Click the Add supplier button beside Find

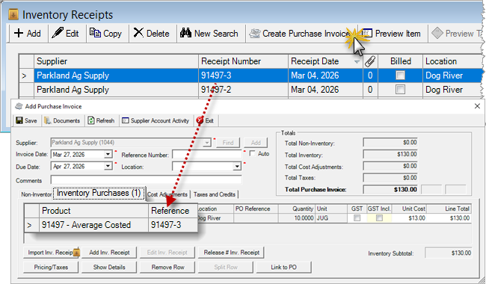point(256,143)
